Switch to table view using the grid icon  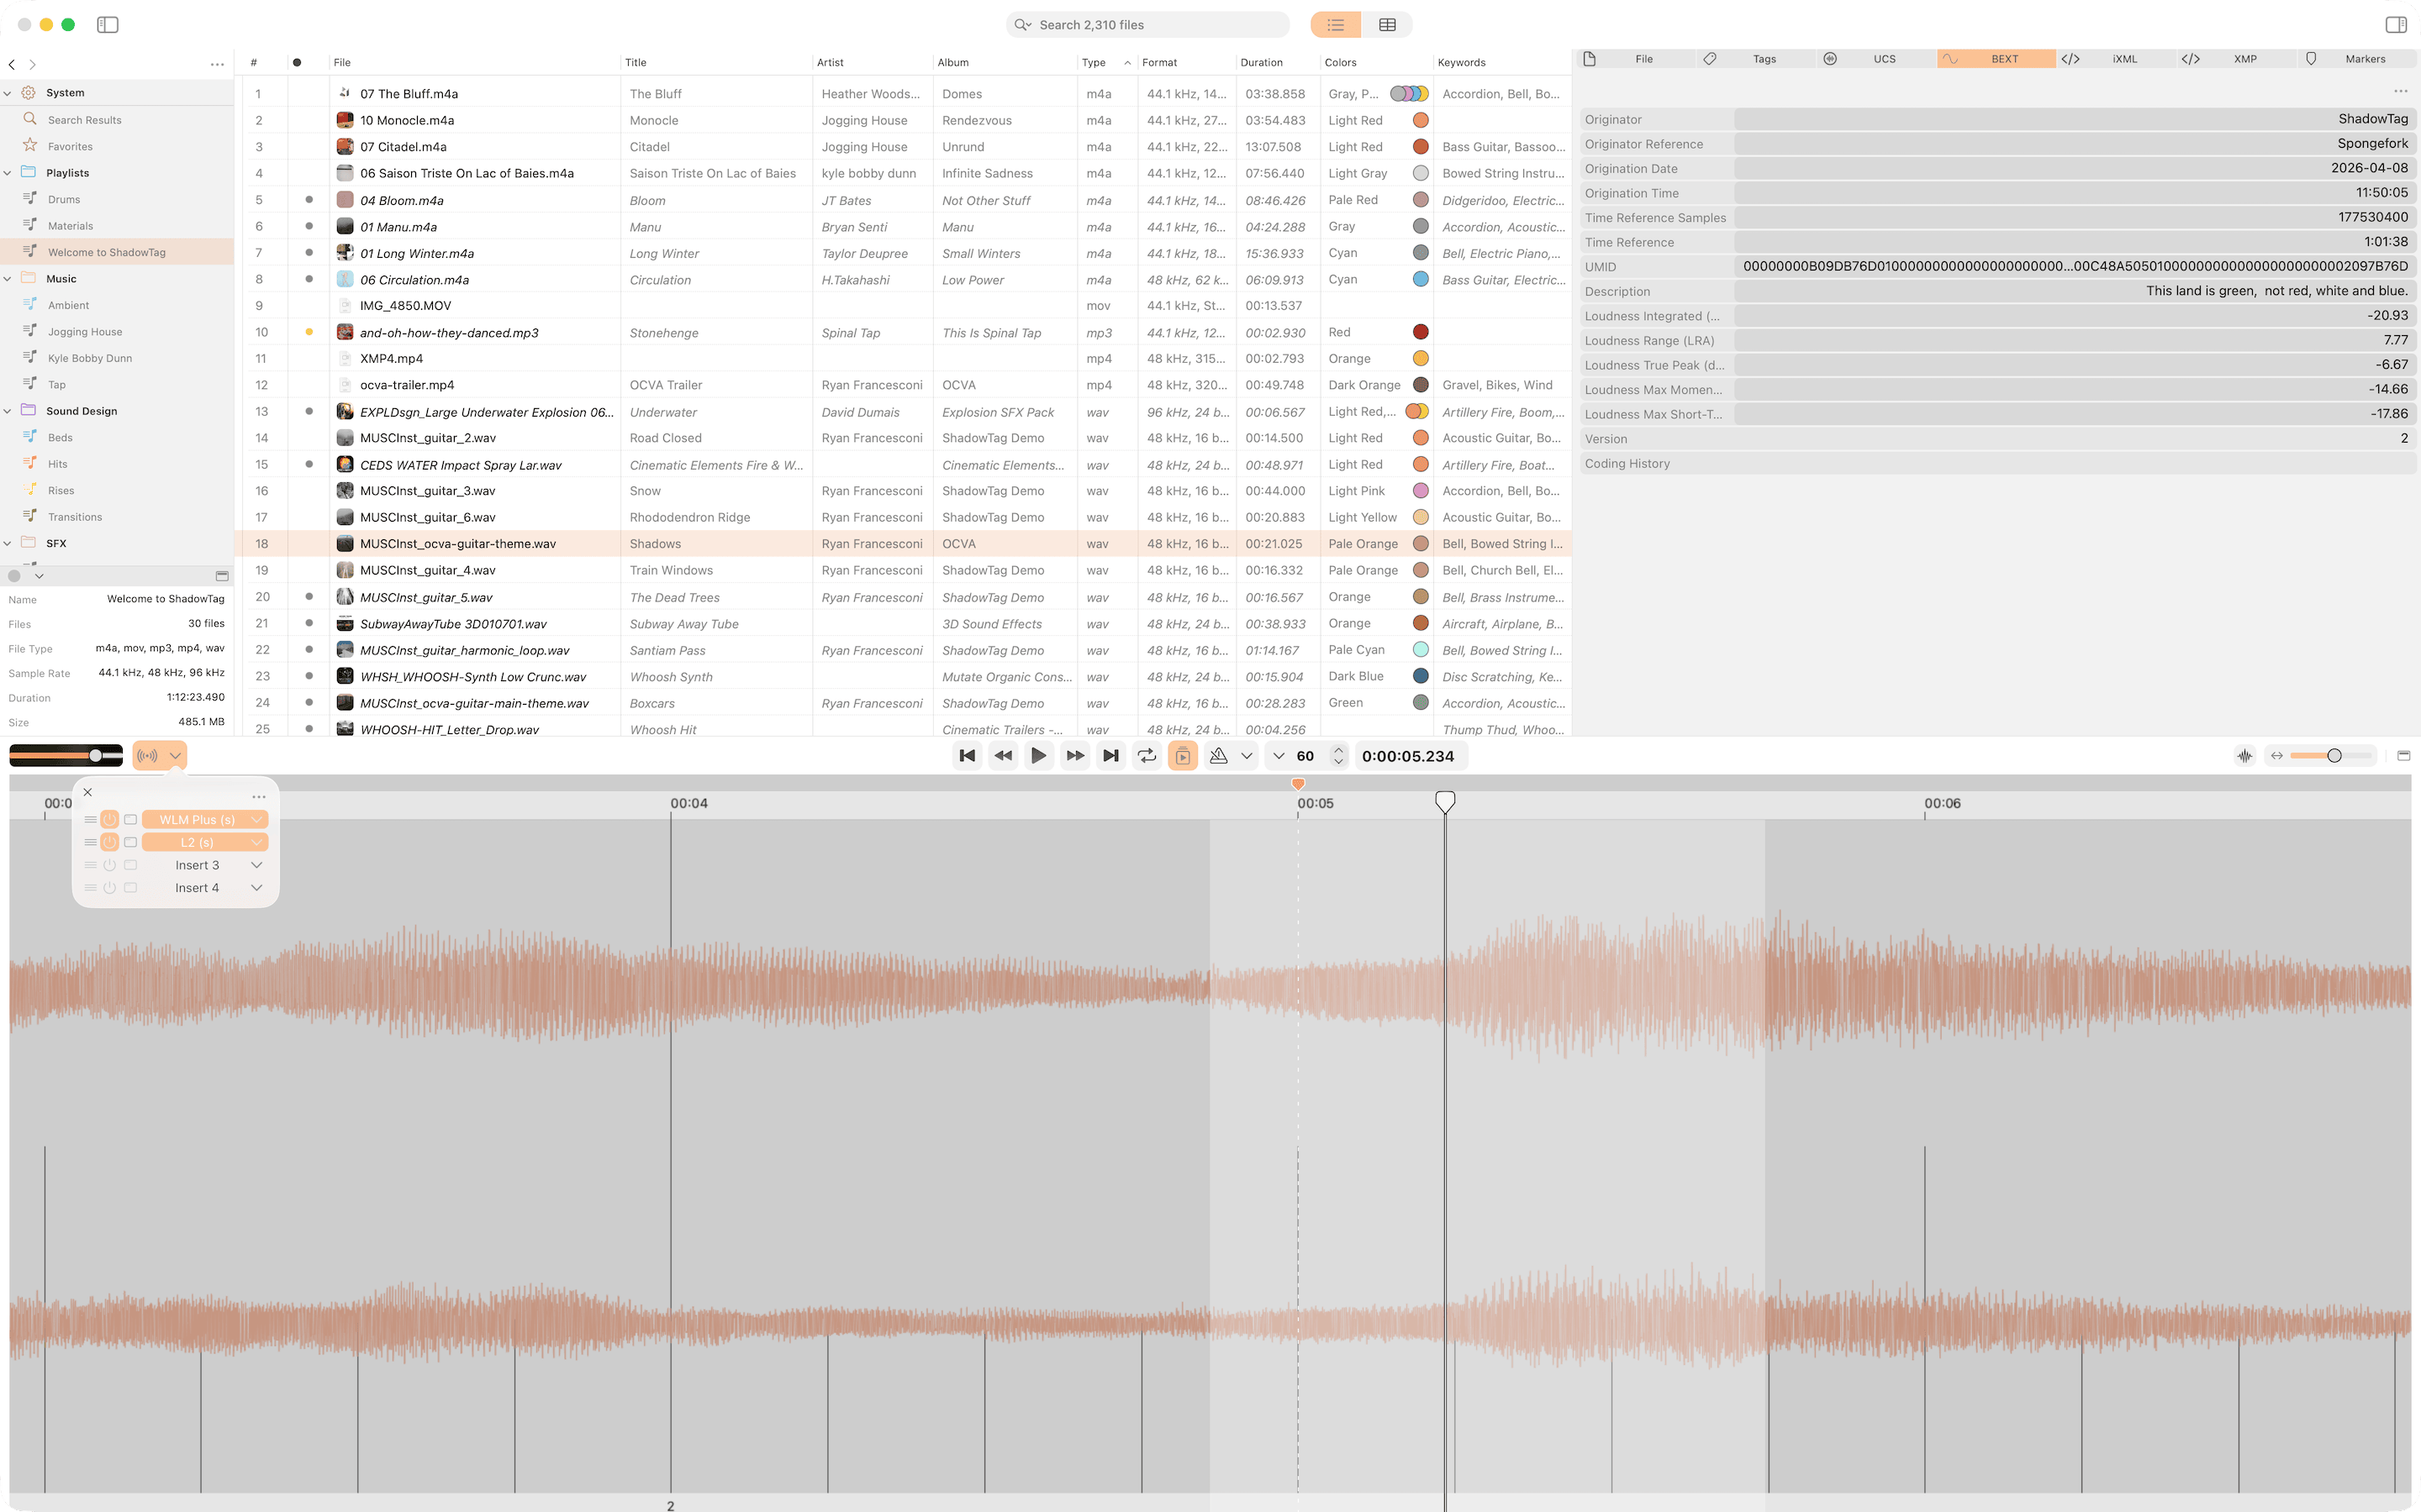pos(1386,24)
